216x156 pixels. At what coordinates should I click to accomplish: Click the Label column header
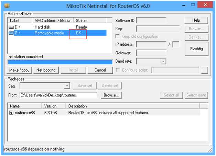tap(20, 20)
